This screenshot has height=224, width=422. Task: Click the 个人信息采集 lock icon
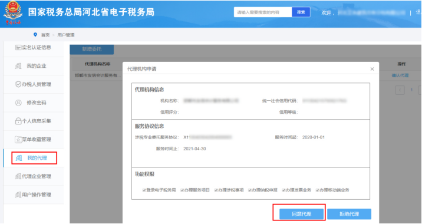coord(18,121)
